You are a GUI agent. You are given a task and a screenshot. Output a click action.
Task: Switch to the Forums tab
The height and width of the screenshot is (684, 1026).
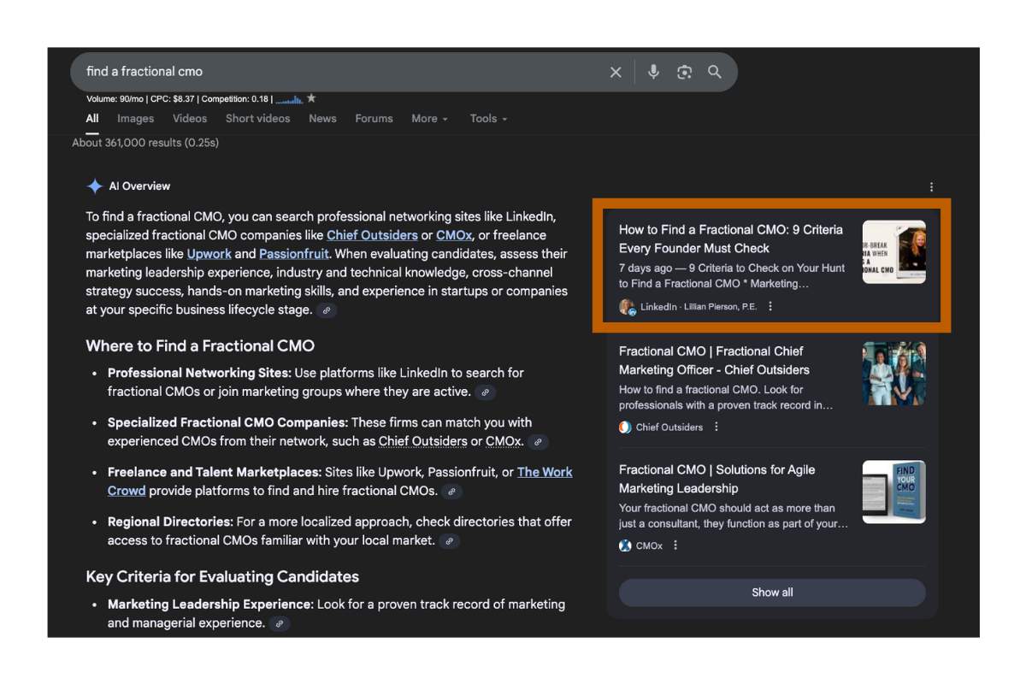pyautogui.click(x=374, y=119)
